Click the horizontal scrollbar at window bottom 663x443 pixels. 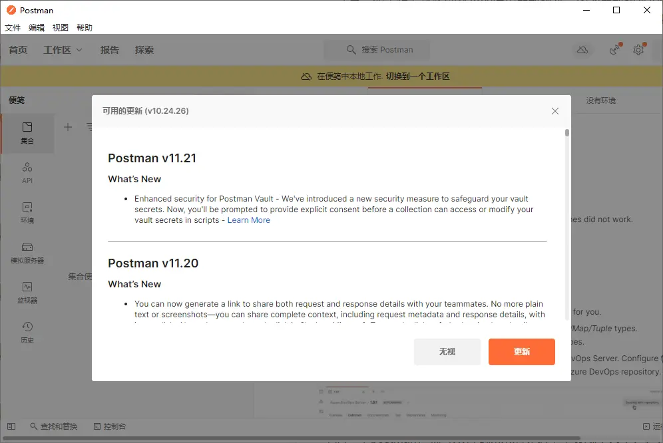[292, 438]
